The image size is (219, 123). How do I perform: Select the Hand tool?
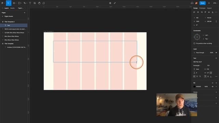click(39, 3)
